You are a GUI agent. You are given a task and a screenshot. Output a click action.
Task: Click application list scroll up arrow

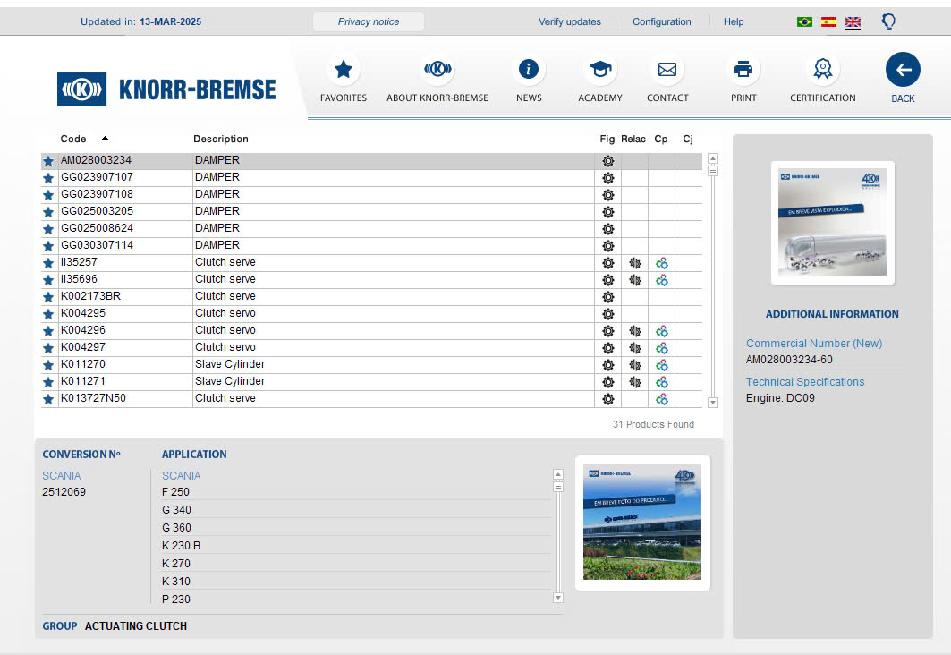tap(558, 474)
